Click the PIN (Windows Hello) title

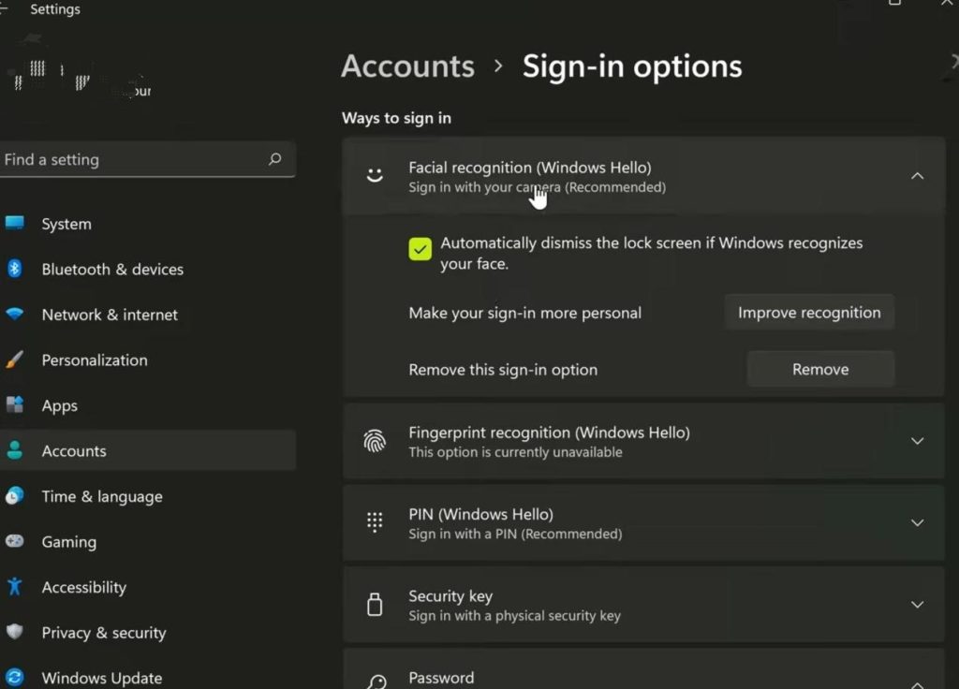(x=480, y=514)
